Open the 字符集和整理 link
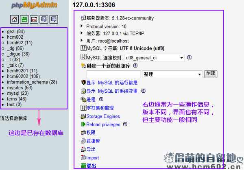This screenshot has height=170, width=244. click(x=100, y=108)
